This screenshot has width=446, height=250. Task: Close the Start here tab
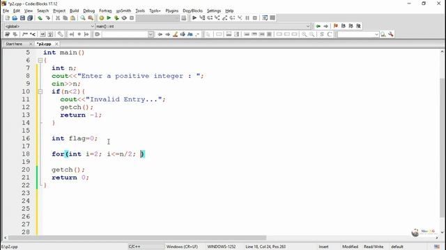point(31,44)
